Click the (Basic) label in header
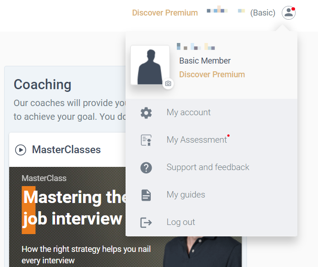This screenshot has height=267, width=318. (263, 13)
